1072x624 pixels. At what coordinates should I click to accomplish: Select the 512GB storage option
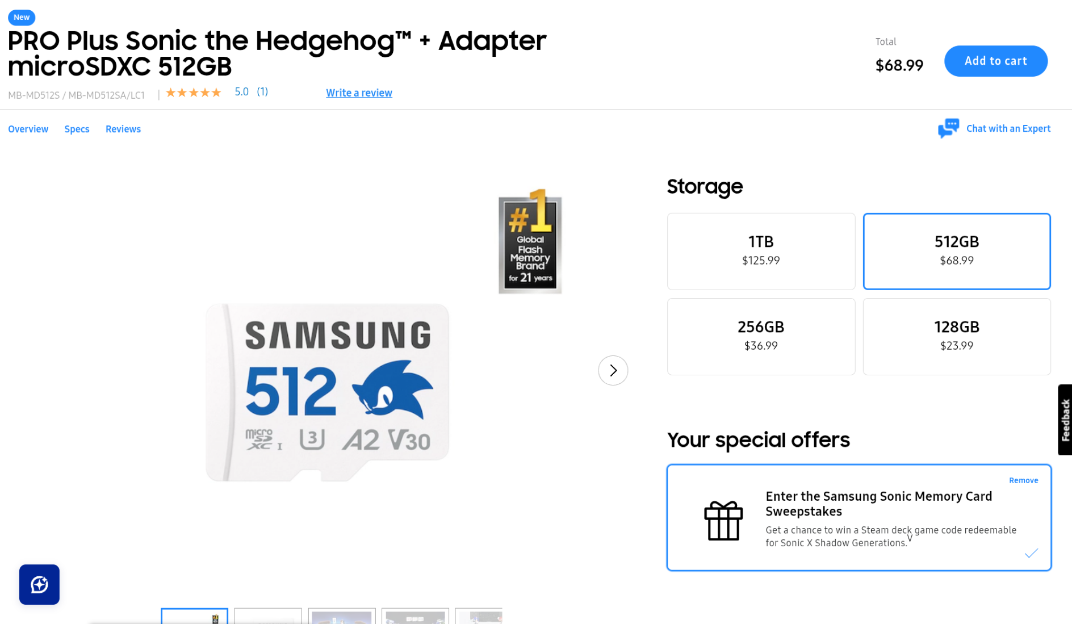[x=956, y=251]
